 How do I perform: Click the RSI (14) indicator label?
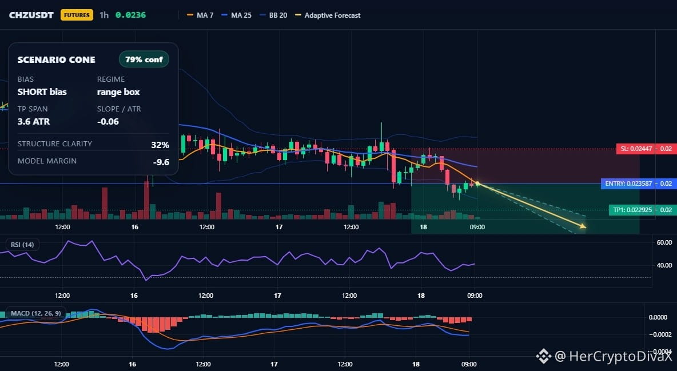pos(22,245)
